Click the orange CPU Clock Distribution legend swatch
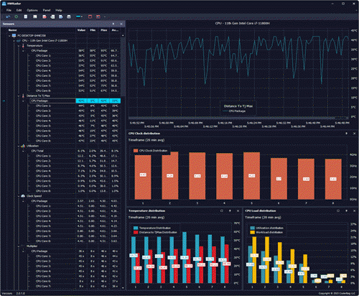Image resolution: width=359 pixels, height=296 pixels. tap(136, 151)
